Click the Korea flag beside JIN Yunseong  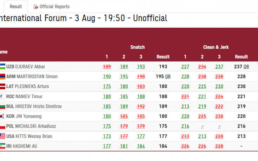coord(2,116)
